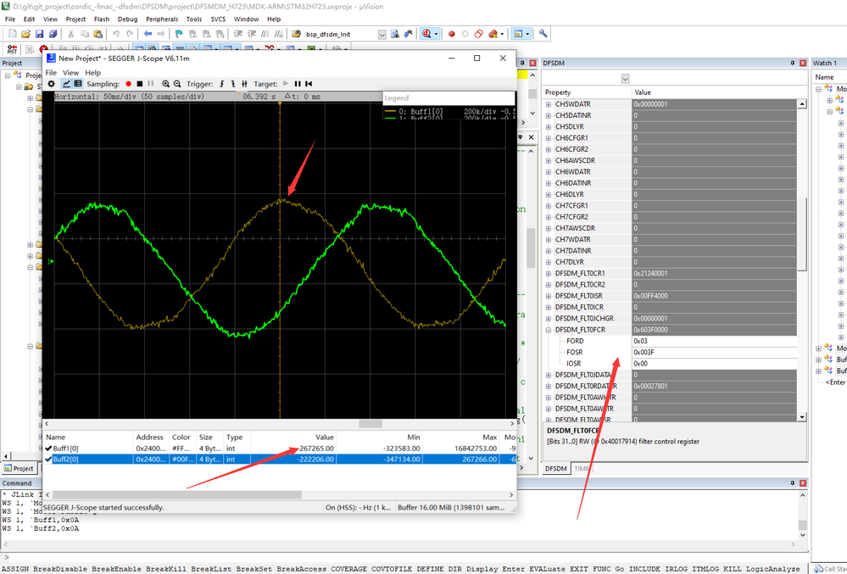Select Project tab at panel bottom
Screen dimensions: 847x574
[19, 468]
